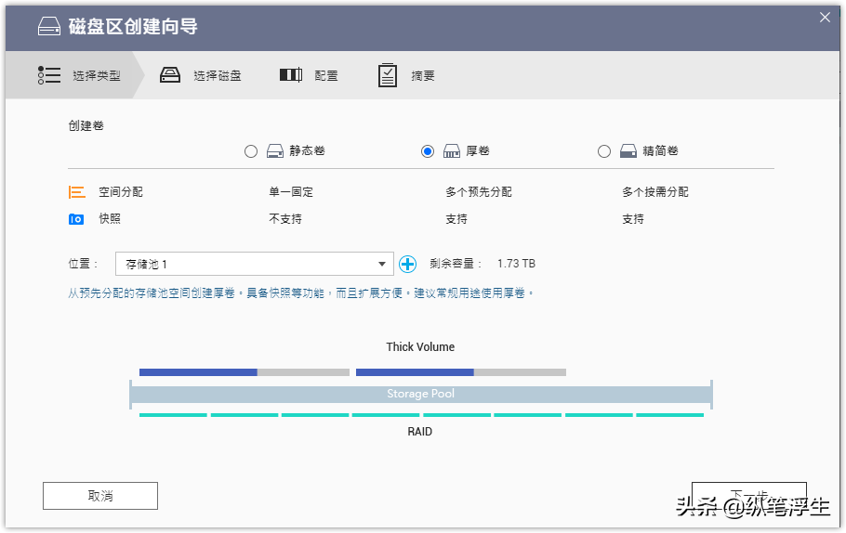Click the orange 空间分配 icon
Image resolution: width=846 pixels, height=533 pixels.
[x=76, y=192]
